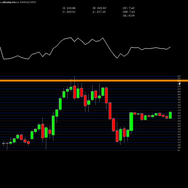Click the OH: 7.45 reading

click(129, 12)
